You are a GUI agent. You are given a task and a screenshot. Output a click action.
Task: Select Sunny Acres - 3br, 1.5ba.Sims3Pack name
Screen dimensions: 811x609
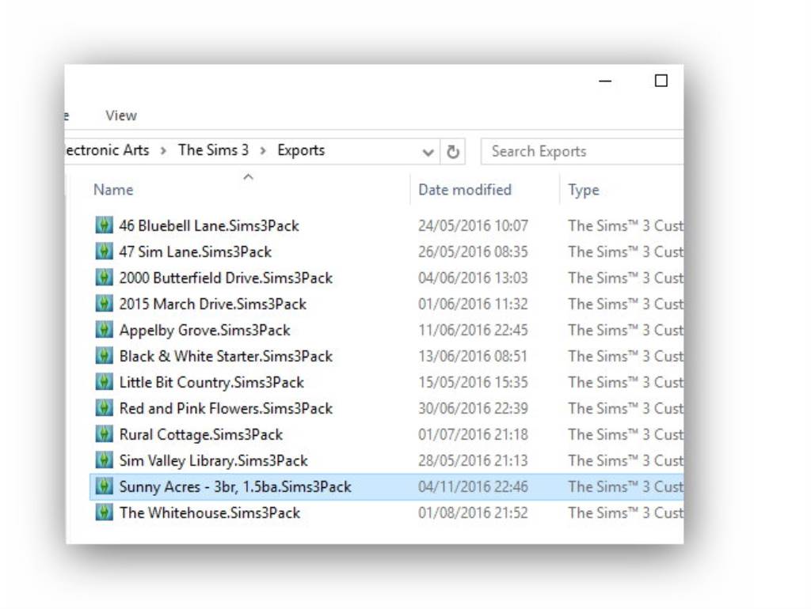(234, 486)
